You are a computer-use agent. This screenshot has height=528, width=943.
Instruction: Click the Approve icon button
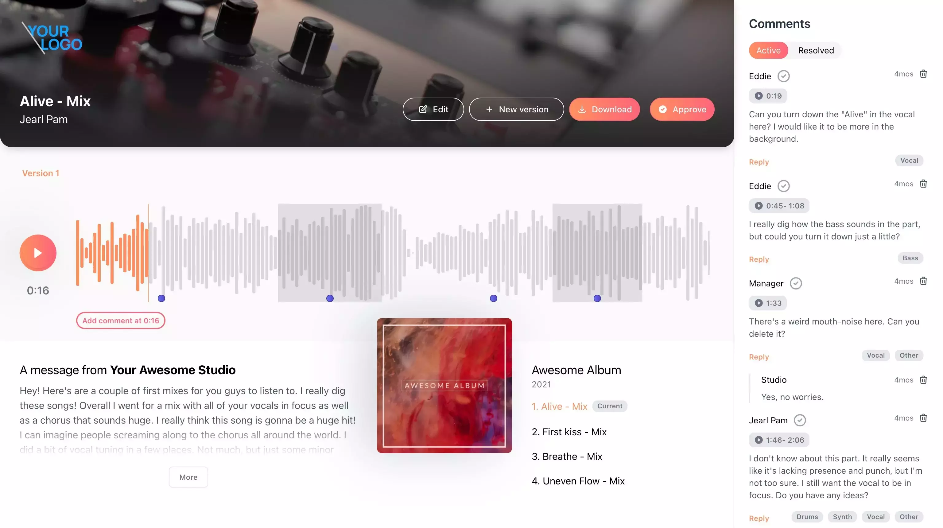[662, 109]
